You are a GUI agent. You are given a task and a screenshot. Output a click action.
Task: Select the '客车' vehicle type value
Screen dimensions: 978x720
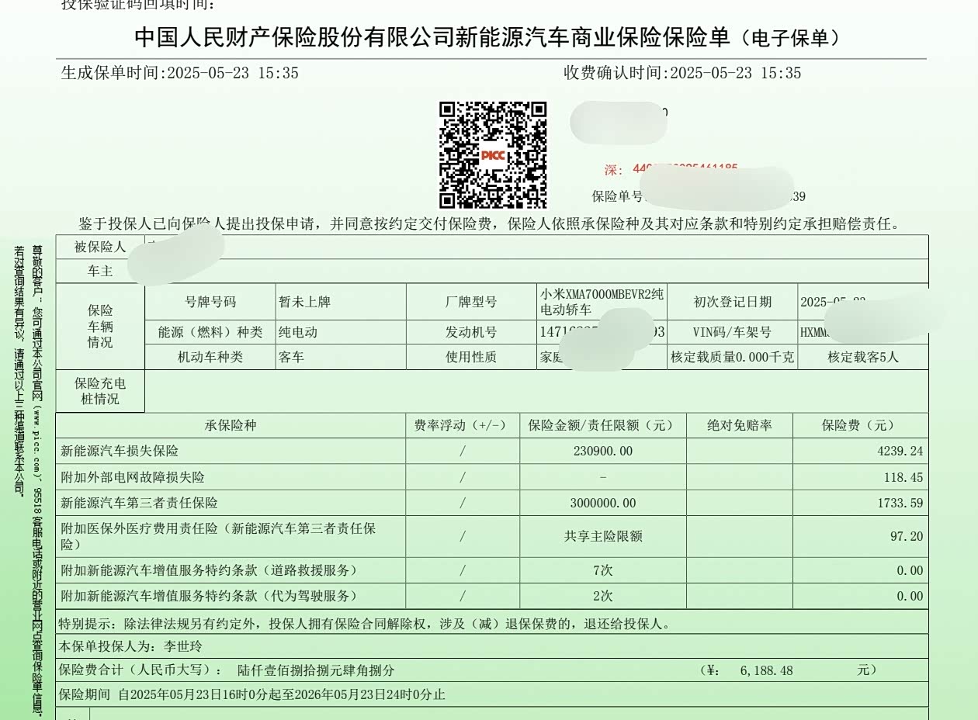(x=291, y=357)
